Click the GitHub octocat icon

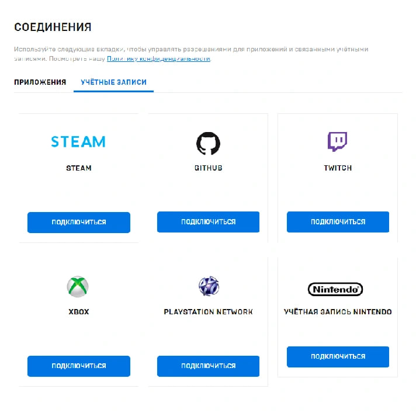pyautogui.click(x=208, y=143)
